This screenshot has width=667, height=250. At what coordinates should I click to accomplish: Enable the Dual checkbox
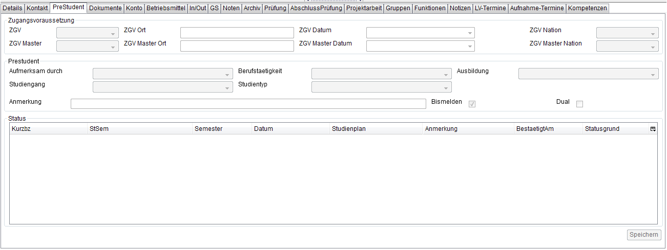[x=580, y=104]
